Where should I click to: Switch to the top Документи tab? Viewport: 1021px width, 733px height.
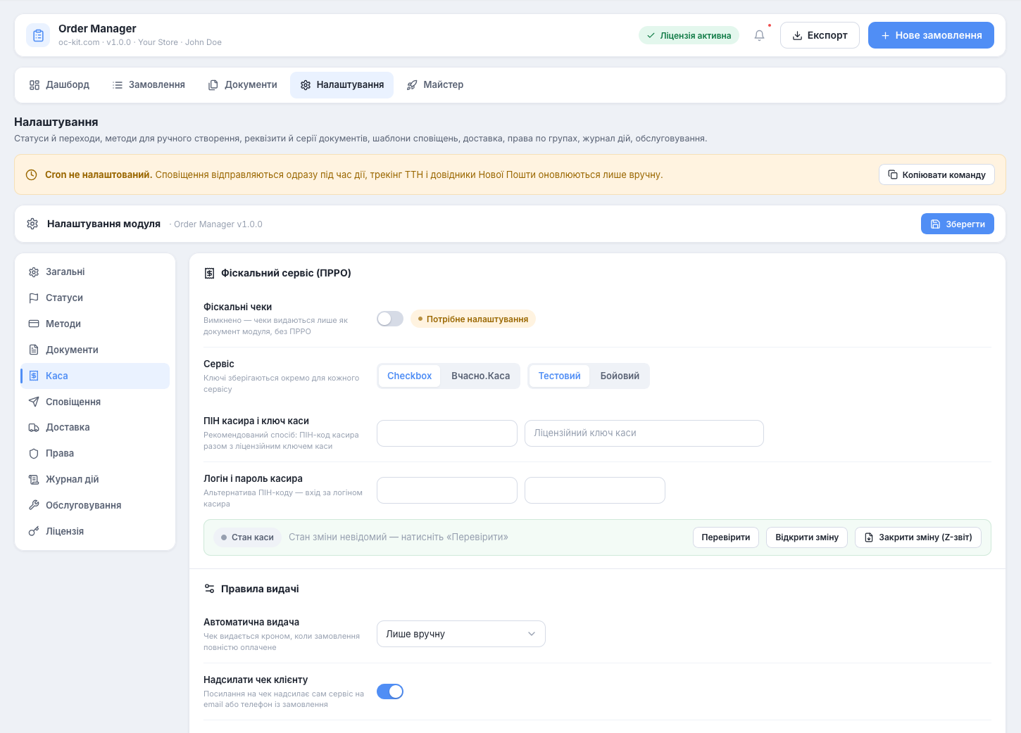(x=243, y=85)
